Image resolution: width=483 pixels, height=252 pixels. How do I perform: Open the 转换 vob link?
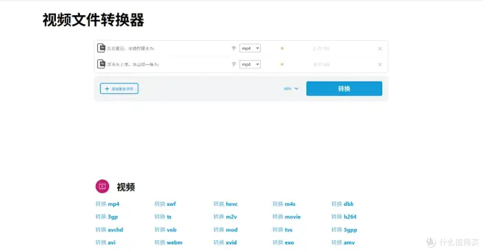165,230
